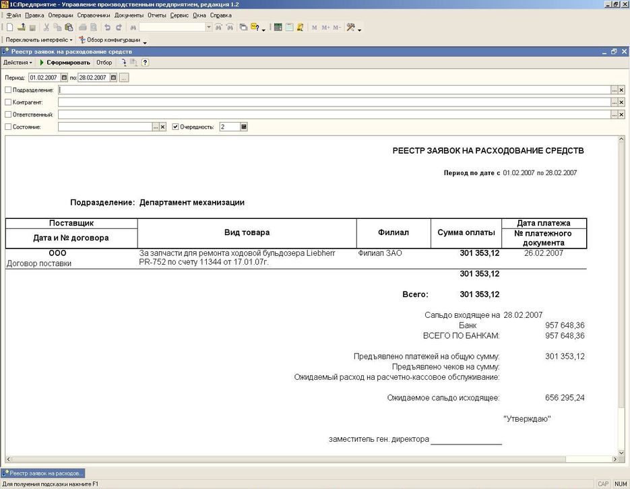Cut selection with the scissors icon

(46, 28)
